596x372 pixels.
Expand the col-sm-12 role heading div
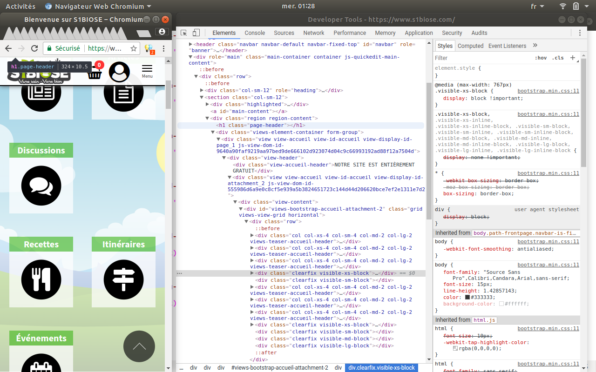(x=202, y=90)
